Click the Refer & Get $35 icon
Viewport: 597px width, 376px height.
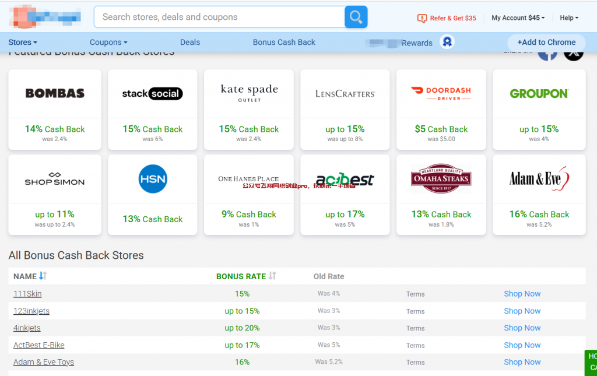point(422,18)
